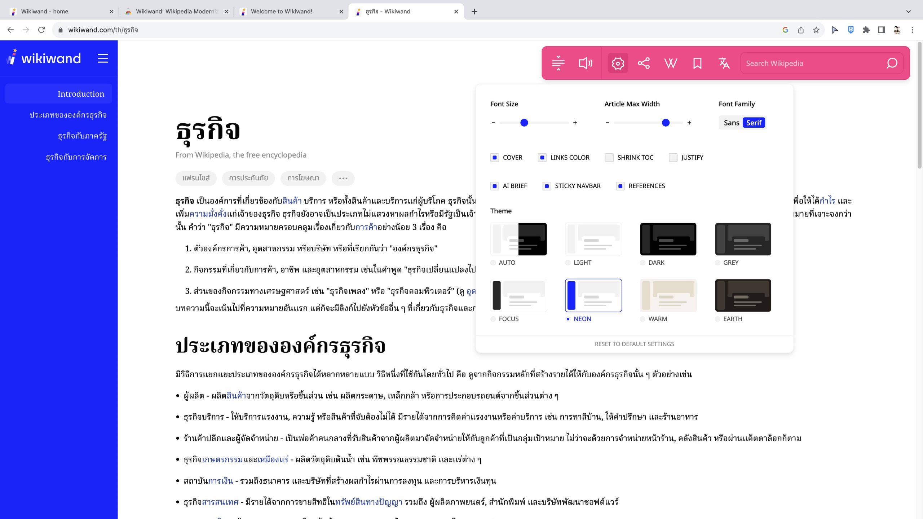Click the text-to-speech speaker icon
The image size is (923, 519).
tap(585, 63)
